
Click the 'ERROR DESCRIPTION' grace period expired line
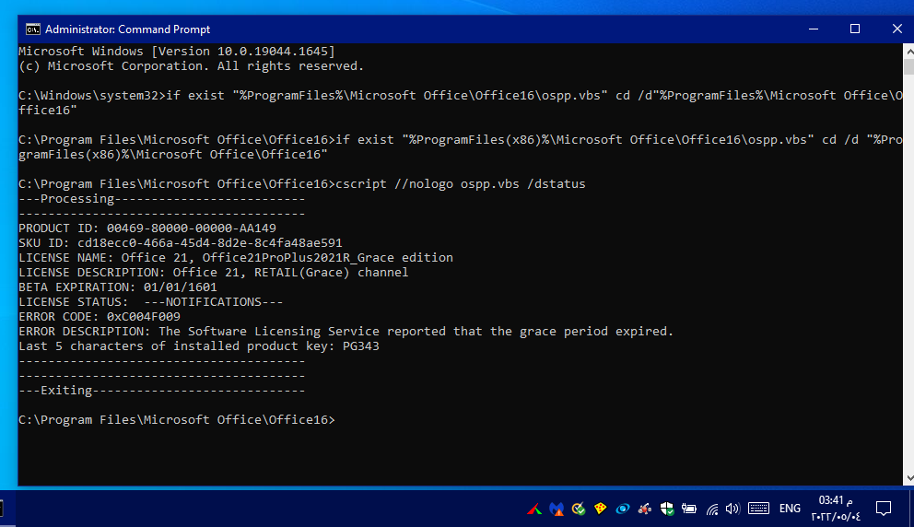point(346,331)
